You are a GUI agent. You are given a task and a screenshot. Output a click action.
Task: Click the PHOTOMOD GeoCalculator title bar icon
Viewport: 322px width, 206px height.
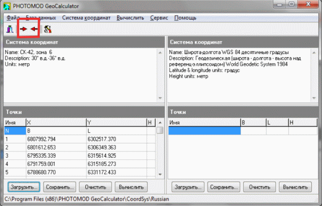(7, 6)
